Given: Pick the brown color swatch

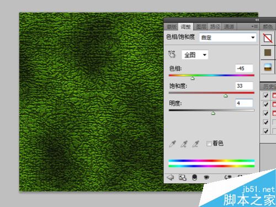Looking at the screenshot, I should [268, 52].
